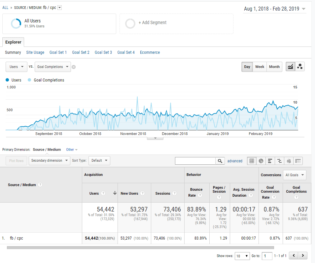
Task: Switch to motion chart icon
Action: pyautogui.click(x=300, y=67)
